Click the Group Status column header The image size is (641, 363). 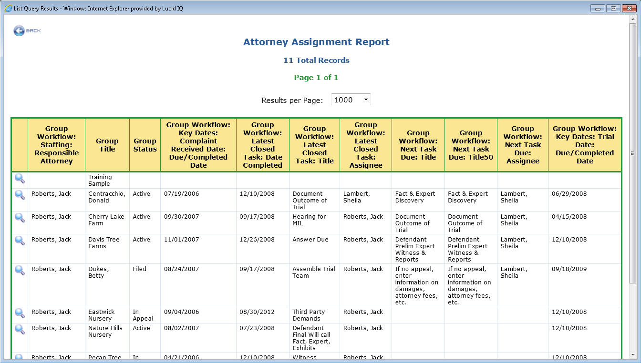tap(145, 144)
